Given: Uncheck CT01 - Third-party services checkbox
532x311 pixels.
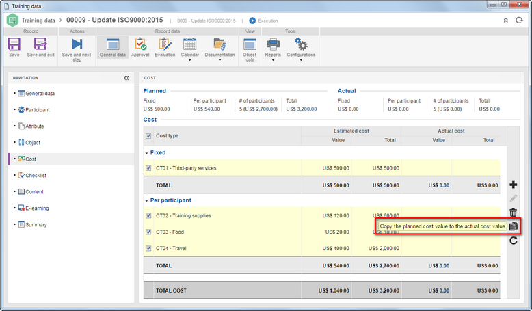Looking at the screenshot, I should tap(148, 168).
